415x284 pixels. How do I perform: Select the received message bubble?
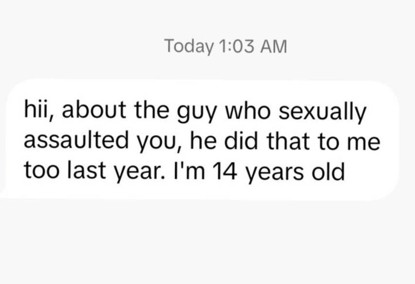[200, 139]
